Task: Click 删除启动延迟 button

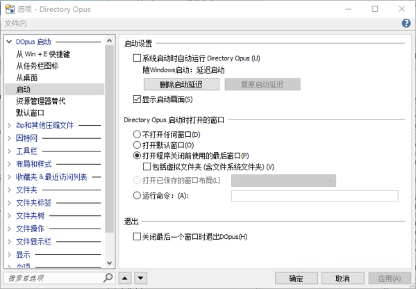Action: pos(181,84)
